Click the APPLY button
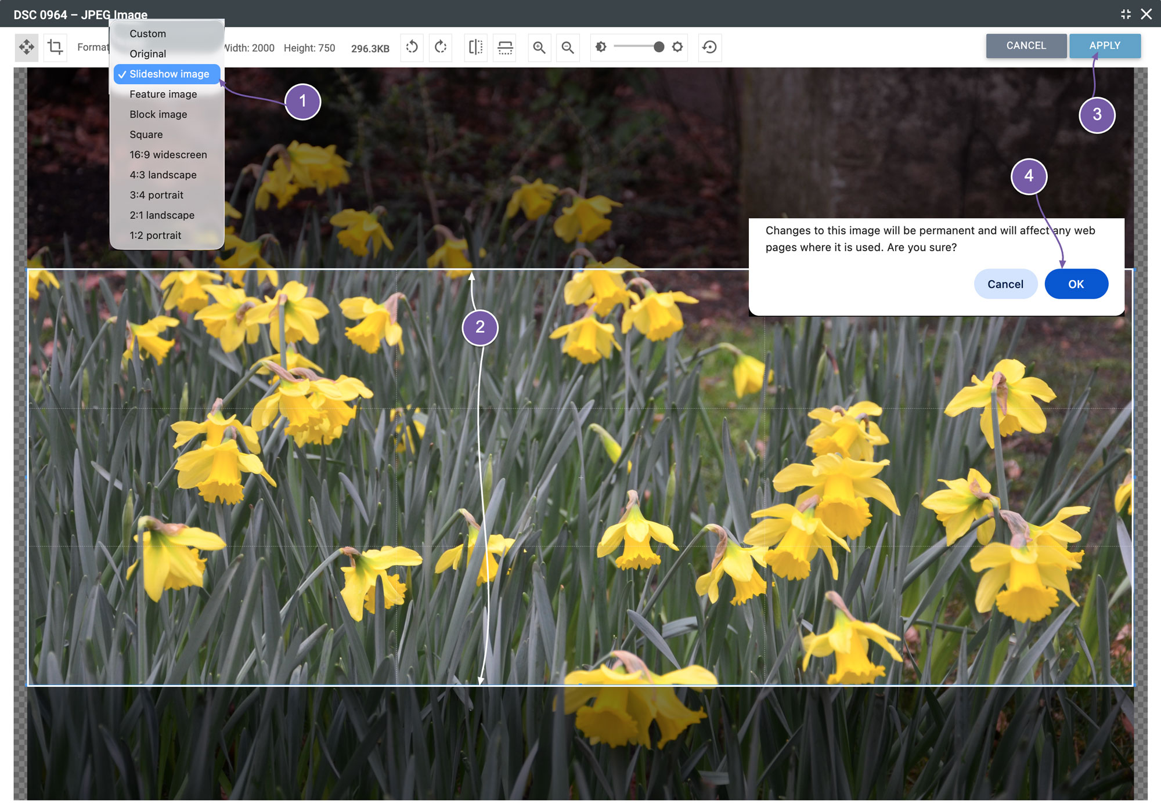 (x=1105, y=46)
